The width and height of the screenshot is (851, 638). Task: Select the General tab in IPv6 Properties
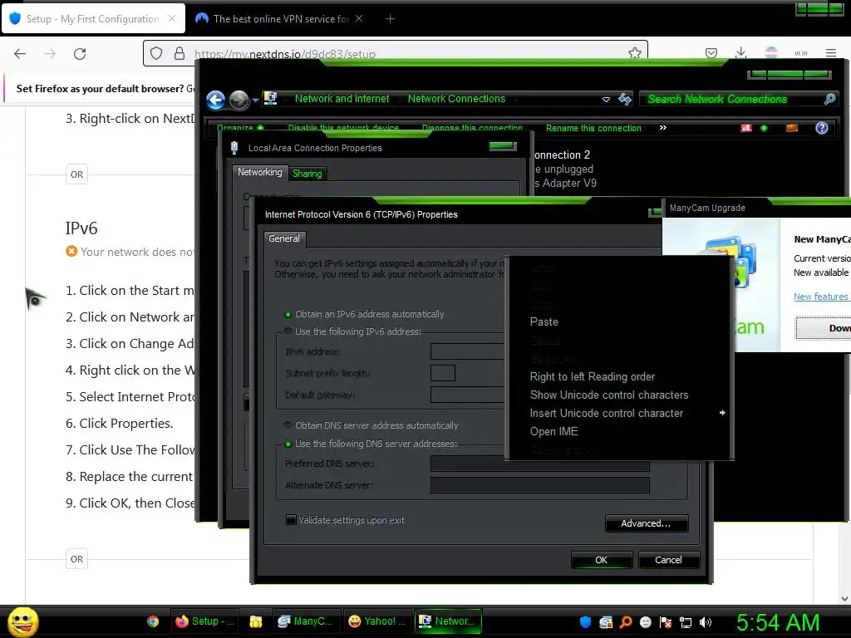(284, 238)
